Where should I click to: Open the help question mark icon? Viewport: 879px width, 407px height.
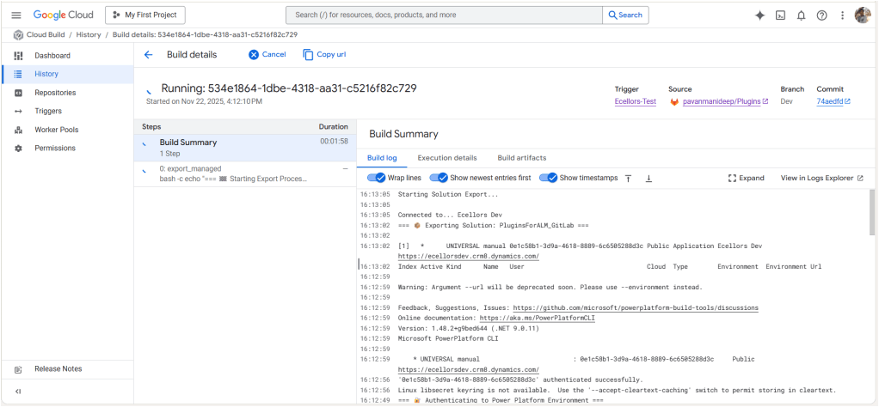coord(821,15)
